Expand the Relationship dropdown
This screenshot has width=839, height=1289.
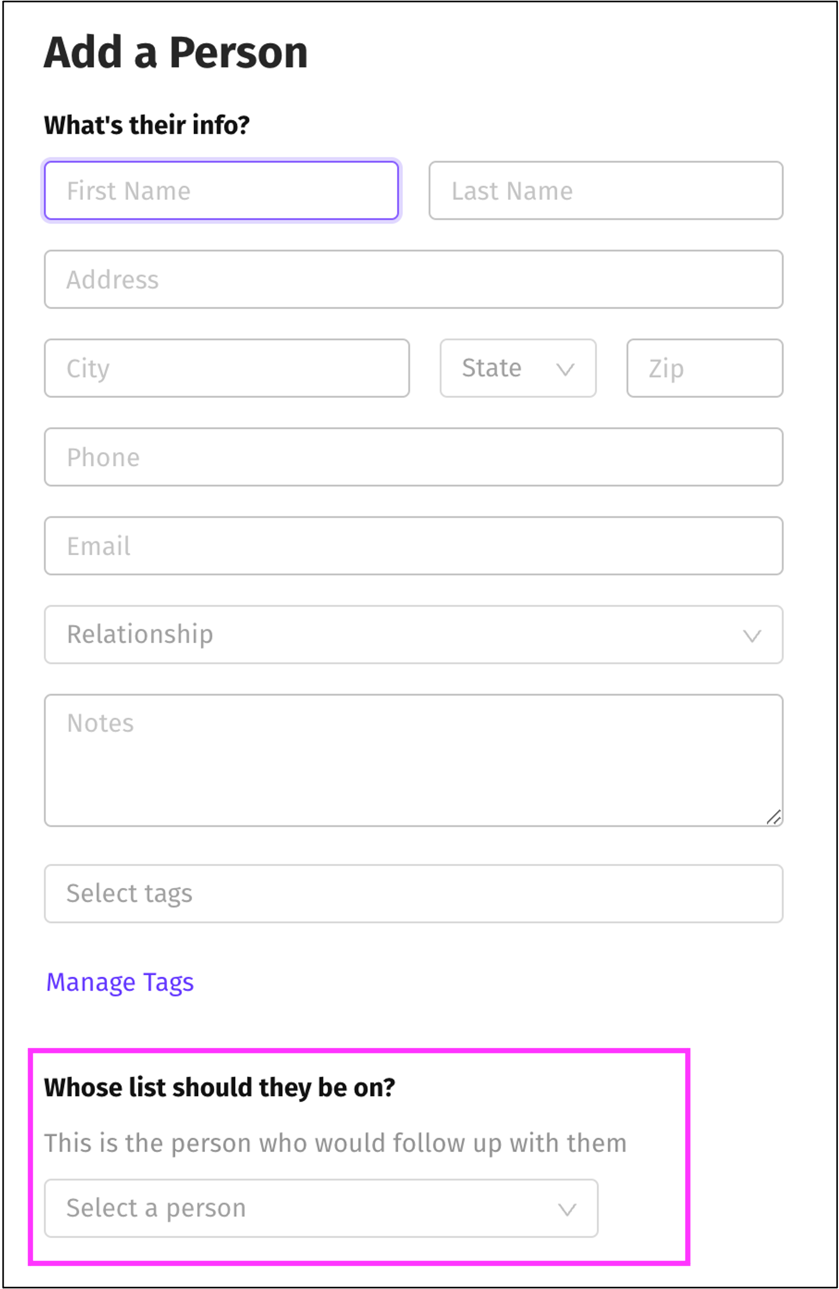click(413, 634)
